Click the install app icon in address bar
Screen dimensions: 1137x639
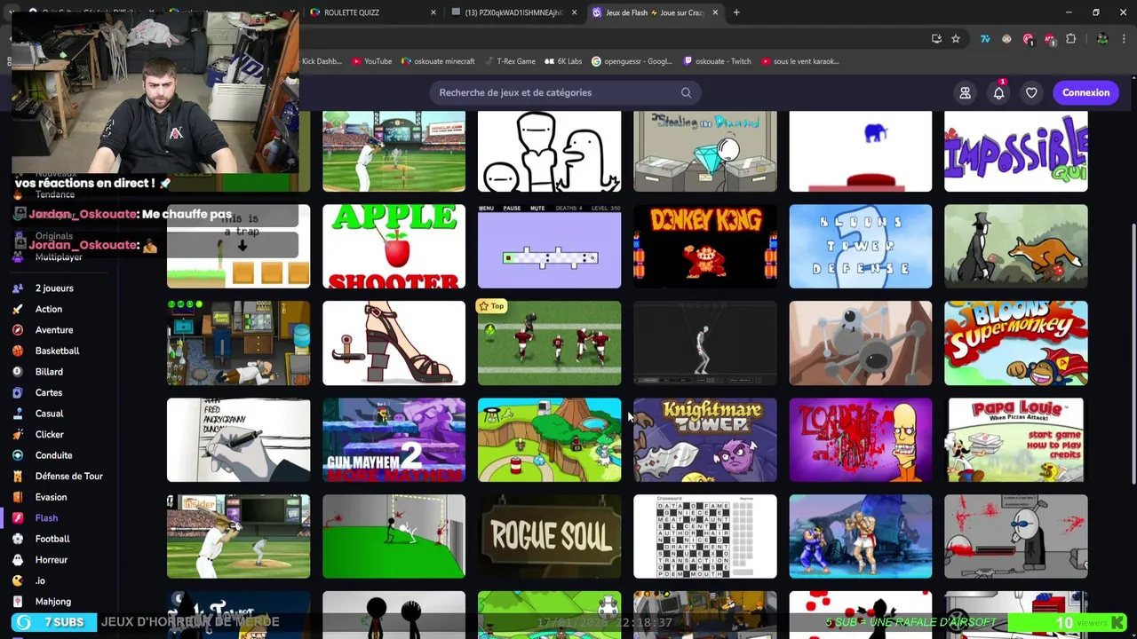[936, 39]
